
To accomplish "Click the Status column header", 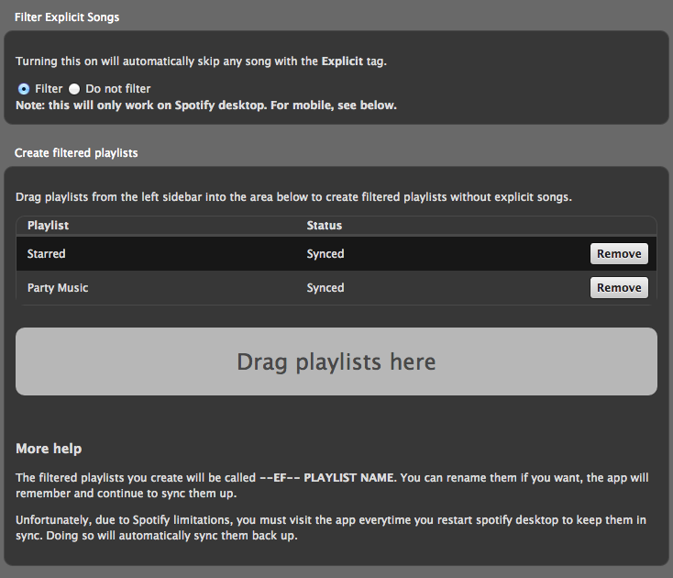I will [x=324, y=226].
